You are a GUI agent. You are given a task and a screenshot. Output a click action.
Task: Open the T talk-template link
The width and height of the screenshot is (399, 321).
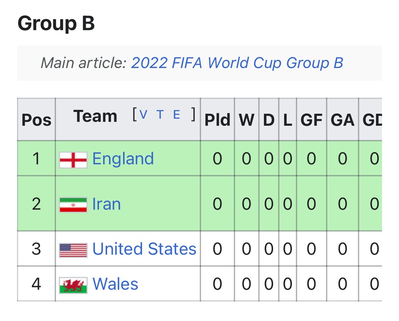click(160, 115)
